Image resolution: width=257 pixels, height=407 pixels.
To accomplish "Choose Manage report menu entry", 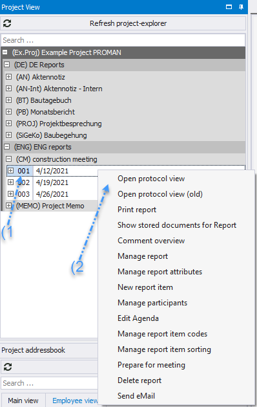I will point(143,256).
